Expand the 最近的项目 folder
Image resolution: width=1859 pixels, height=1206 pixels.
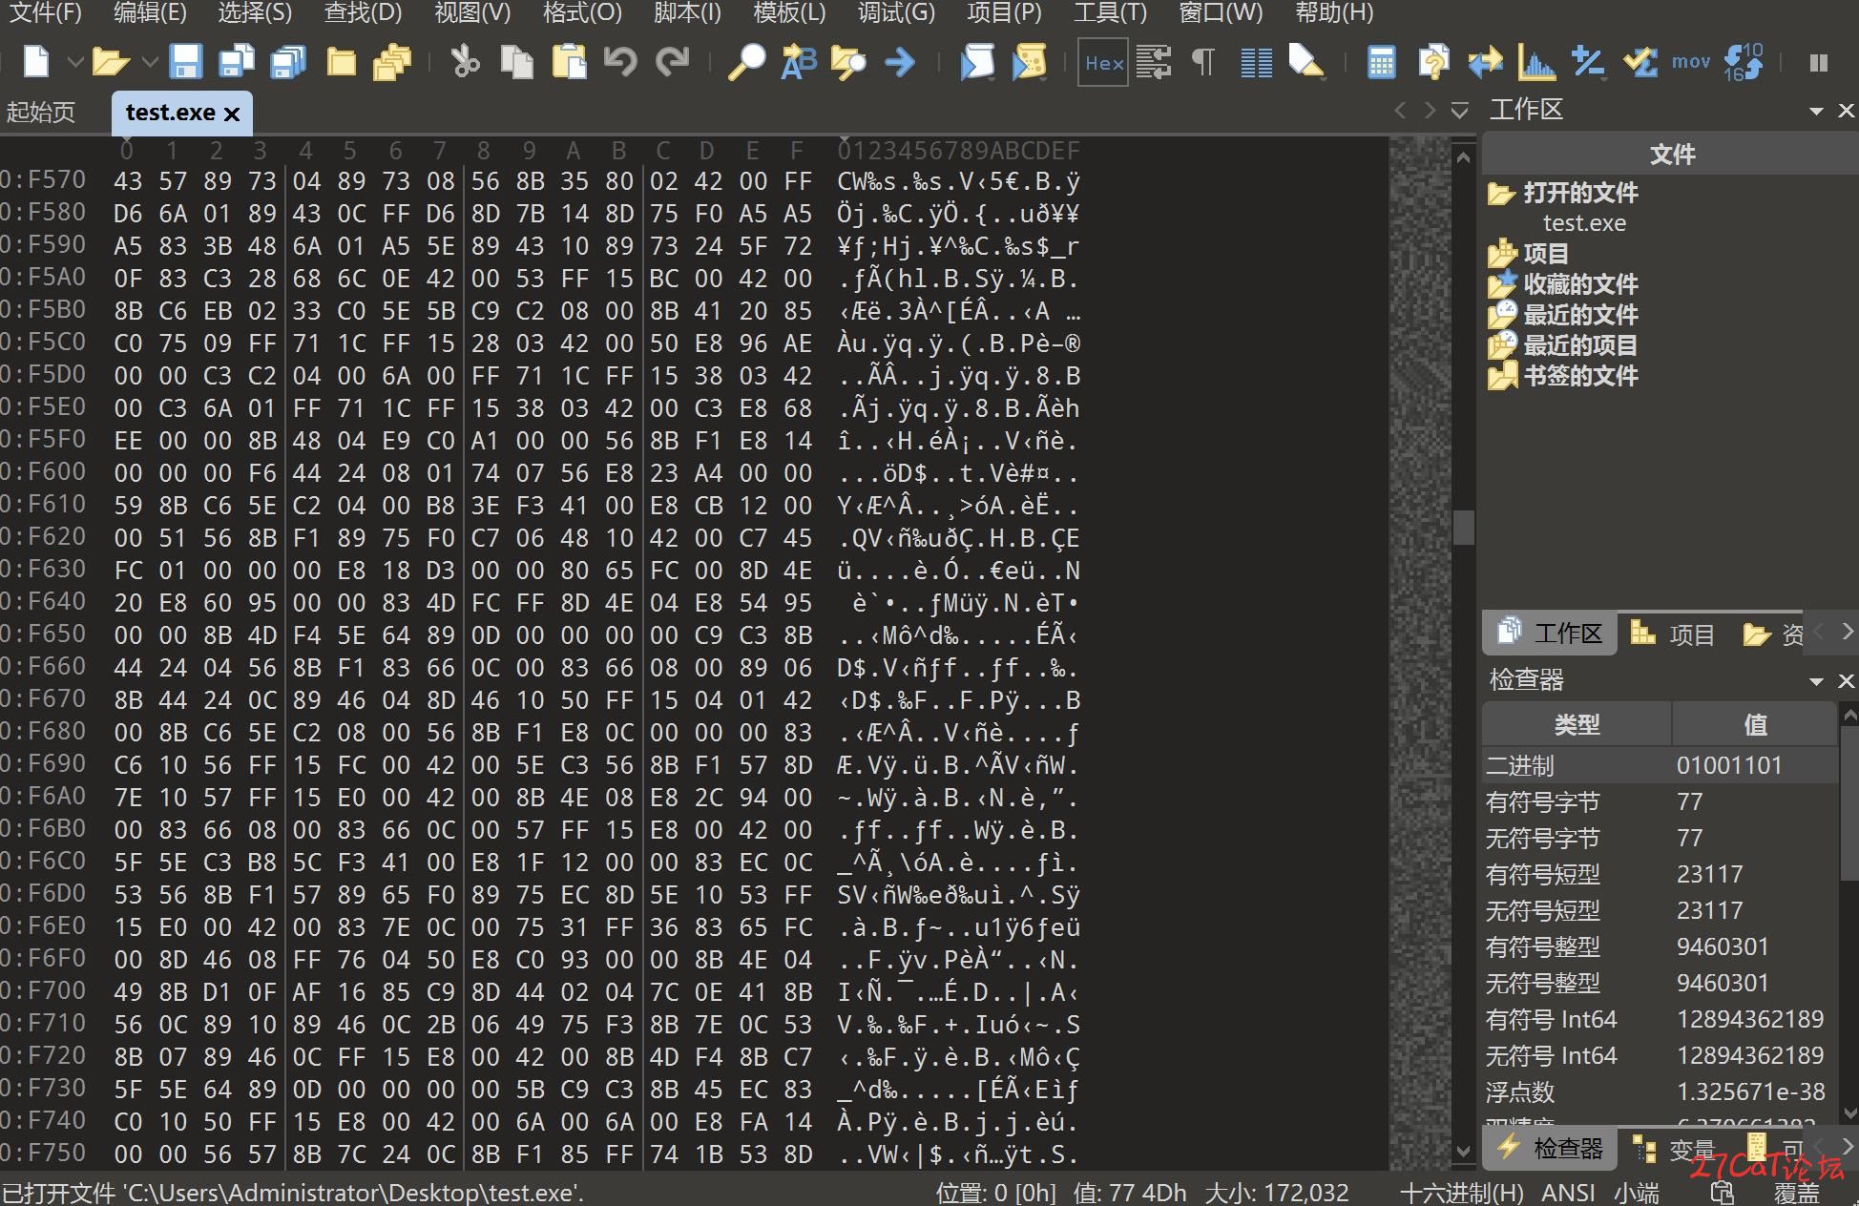(x=1562, y=345)
